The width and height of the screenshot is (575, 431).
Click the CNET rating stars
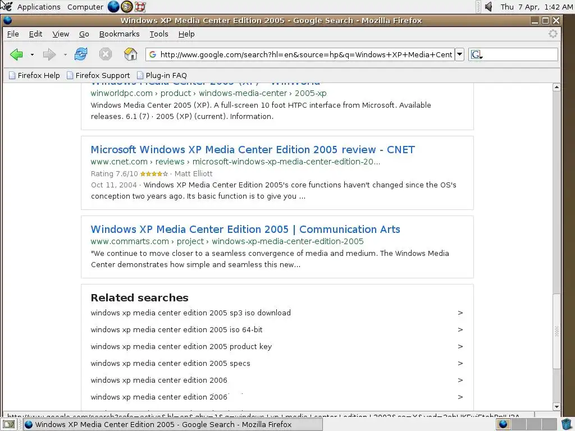(x=154, y=174)
